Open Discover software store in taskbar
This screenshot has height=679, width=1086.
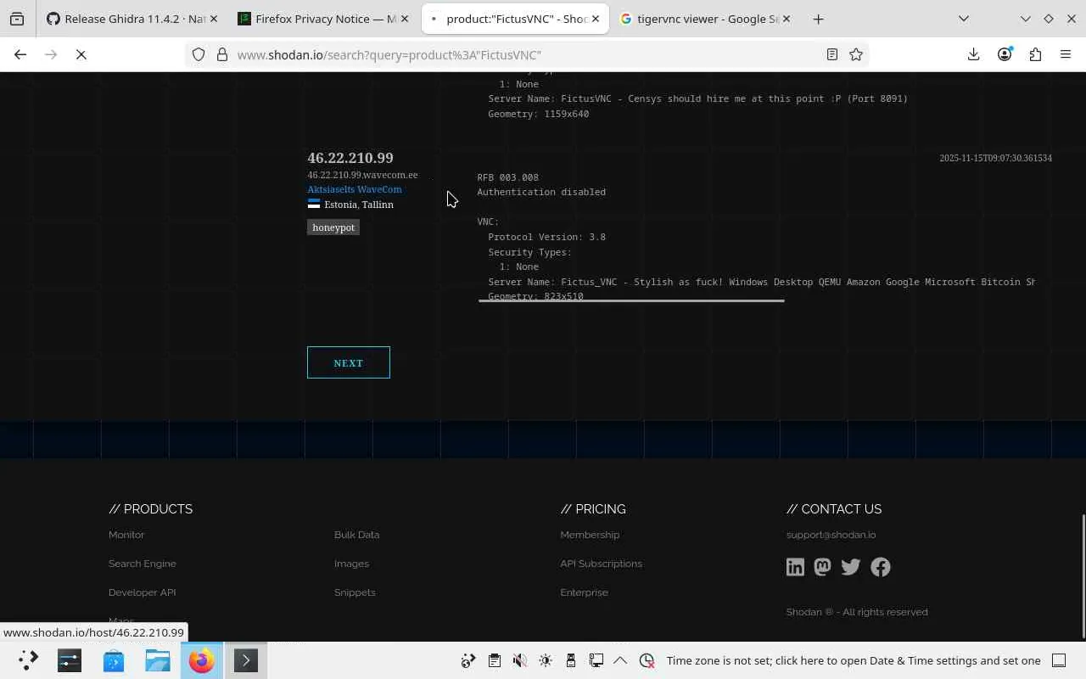114,660
